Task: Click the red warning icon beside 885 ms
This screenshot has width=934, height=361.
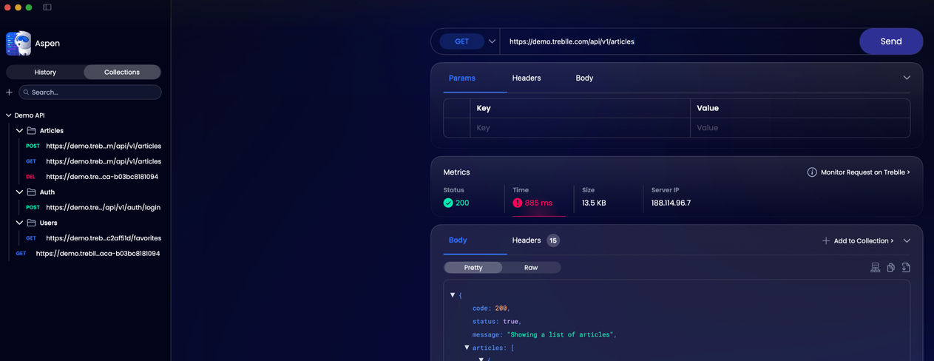Action: pos(518,203)
